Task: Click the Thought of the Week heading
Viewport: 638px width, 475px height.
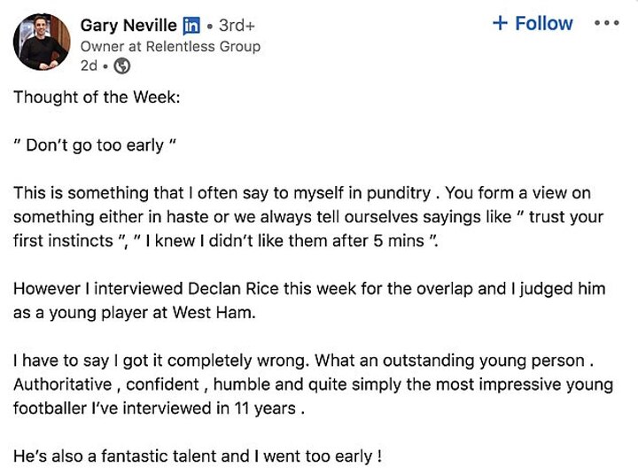Action: [96, 97]
